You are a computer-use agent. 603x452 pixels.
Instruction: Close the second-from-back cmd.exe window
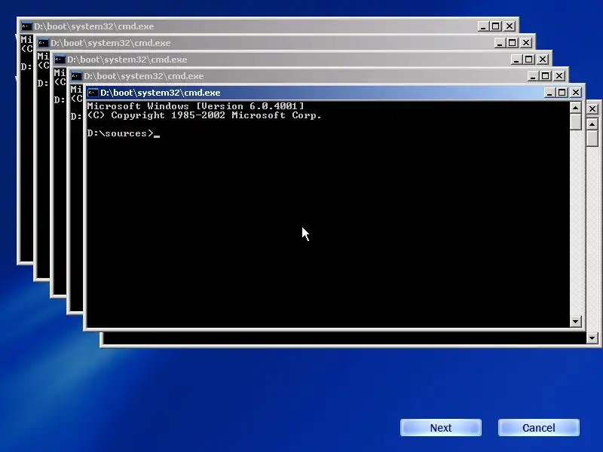(x=525, y=43)
